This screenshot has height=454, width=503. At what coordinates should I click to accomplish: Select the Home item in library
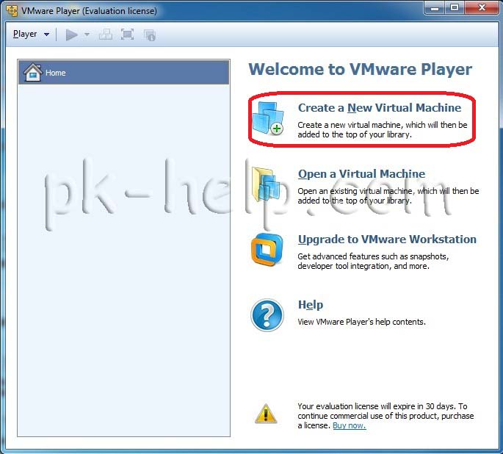(x=123, y=73)
